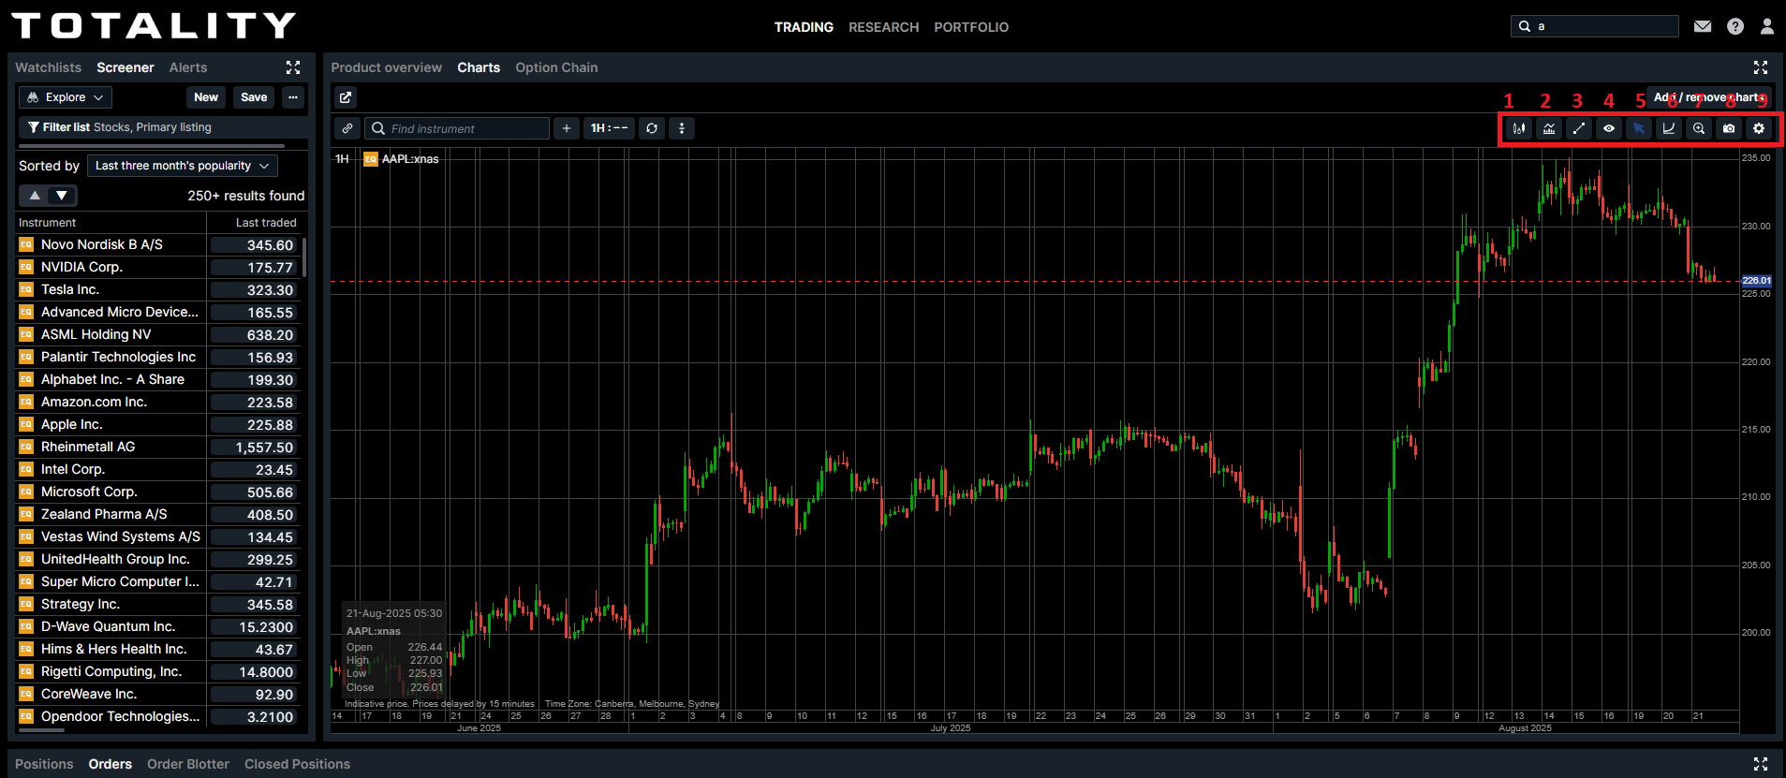This screenshot has height=778, width=1786.
Task: Select Novo Nordisk B A/S row
Action: [159, 244]
